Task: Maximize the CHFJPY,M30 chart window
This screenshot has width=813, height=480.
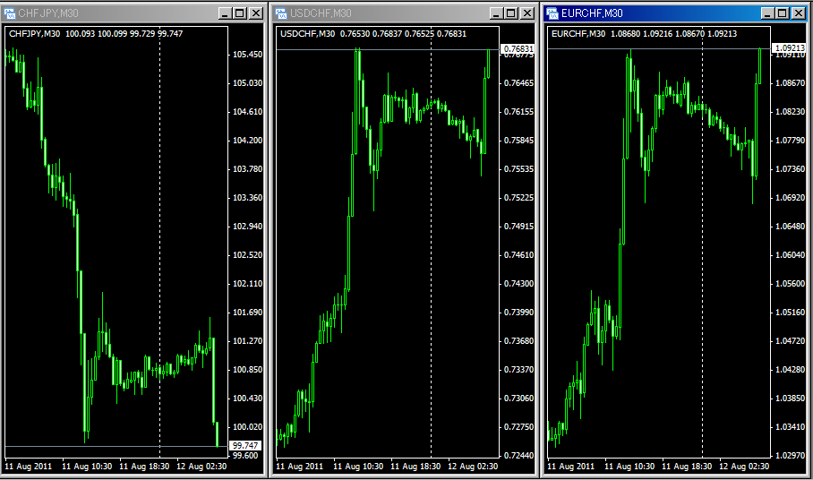Action: pyautogui.click(x=239, y=13)
